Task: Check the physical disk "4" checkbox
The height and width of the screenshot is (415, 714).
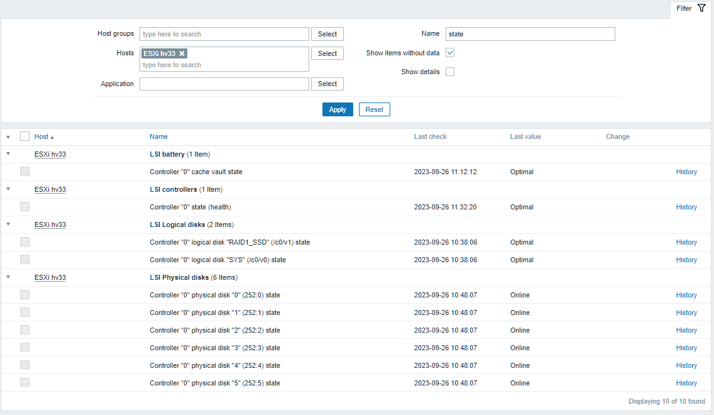Action: pyautogui.click(x=25, y=365)
